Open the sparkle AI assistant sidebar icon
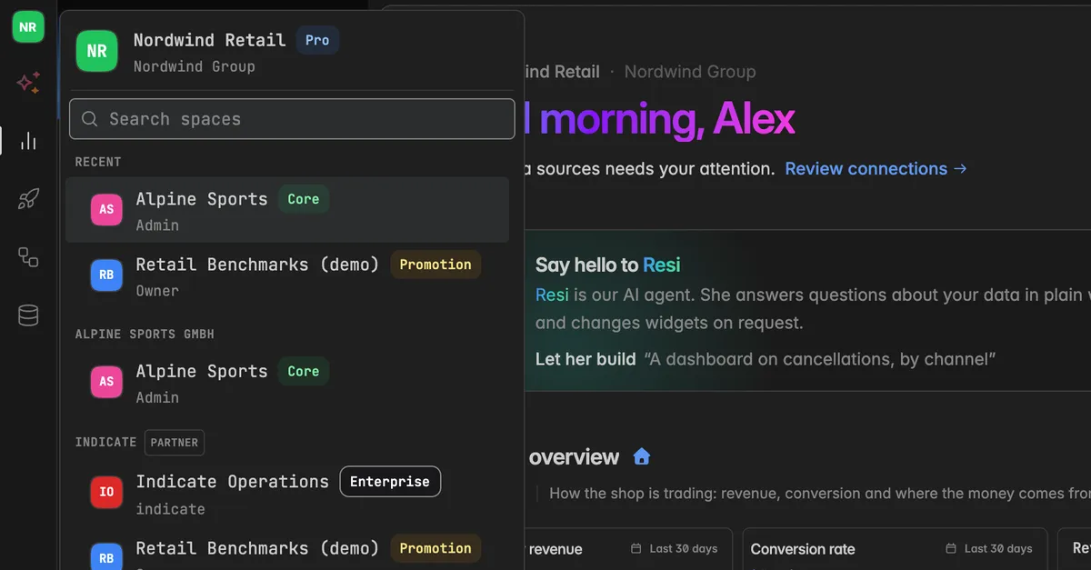The image size is (1091, 570). click(x=28, y=84)
